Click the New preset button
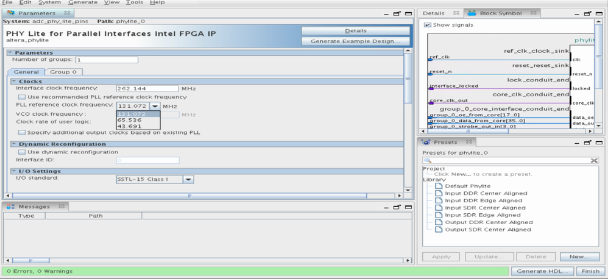Viewport: 608px width, 279px height. coord(580,256)
